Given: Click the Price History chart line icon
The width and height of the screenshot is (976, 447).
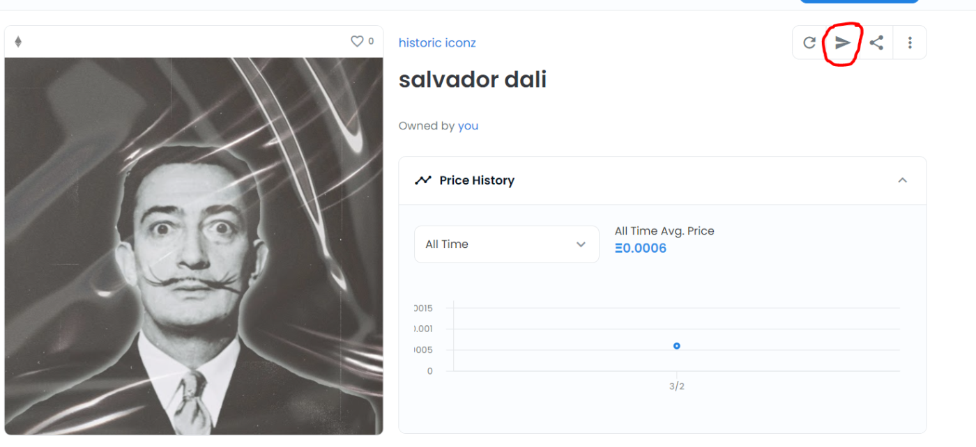Looking at the screenshot, I should tap(422, 180).
